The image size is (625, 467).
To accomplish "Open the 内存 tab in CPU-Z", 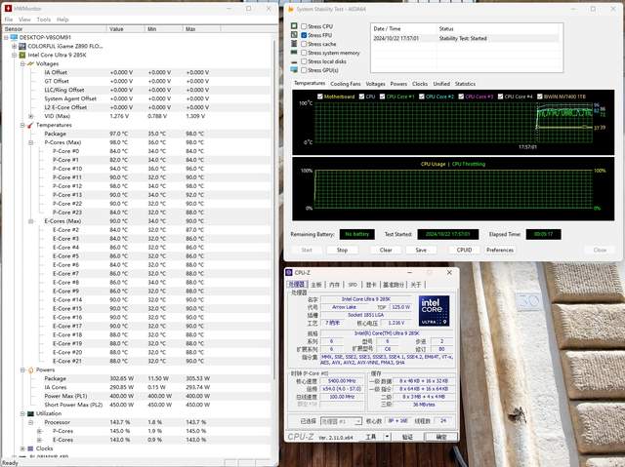I will [334, 285].
